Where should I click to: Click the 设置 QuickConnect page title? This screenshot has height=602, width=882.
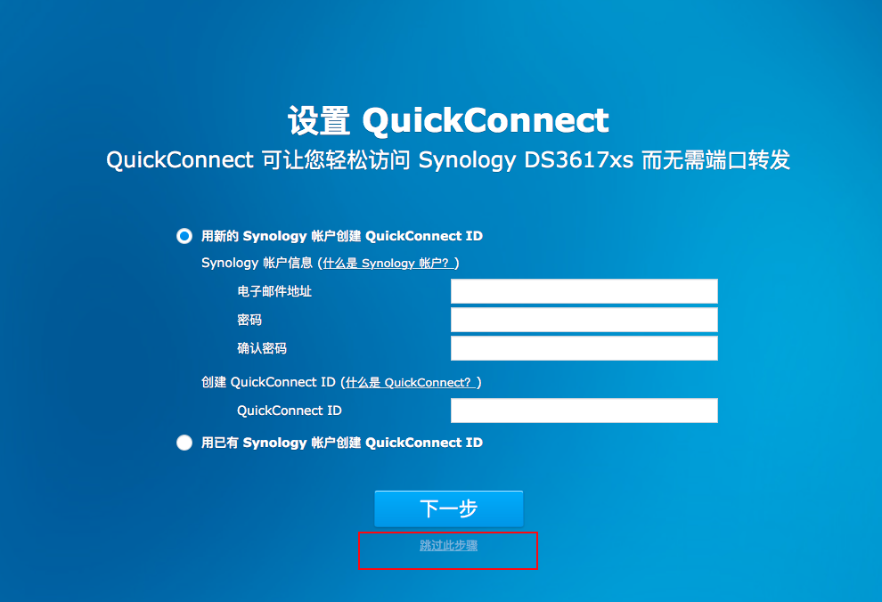coord(448,120)
